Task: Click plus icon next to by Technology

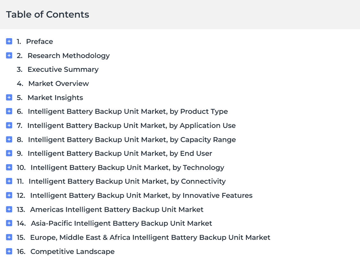Action: [9, 167]
